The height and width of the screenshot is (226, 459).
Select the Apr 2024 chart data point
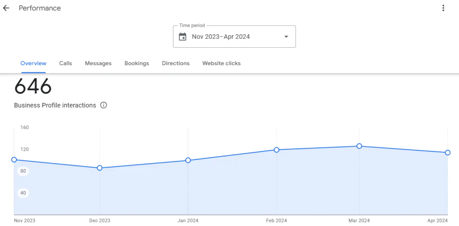click(448, 153)
